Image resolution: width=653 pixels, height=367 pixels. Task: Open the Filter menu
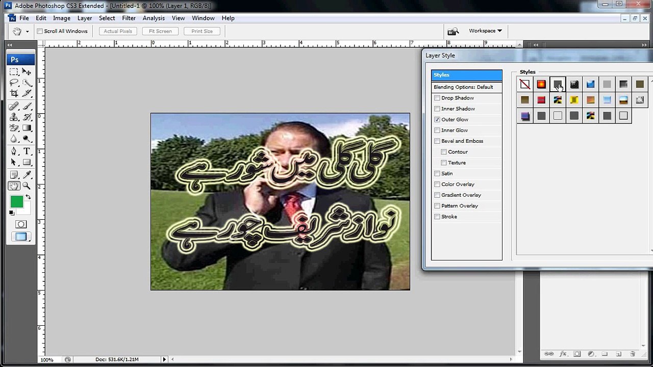point(129,18)
